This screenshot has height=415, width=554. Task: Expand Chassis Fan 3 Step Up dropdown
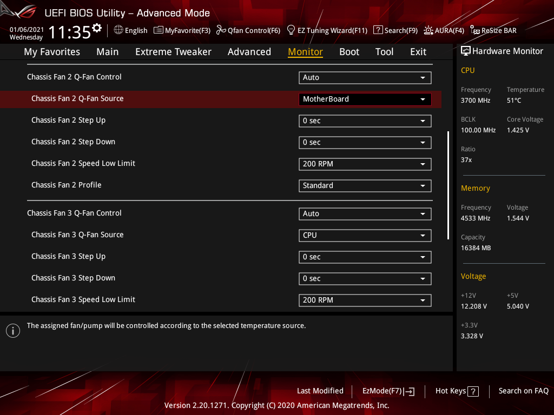365,257
